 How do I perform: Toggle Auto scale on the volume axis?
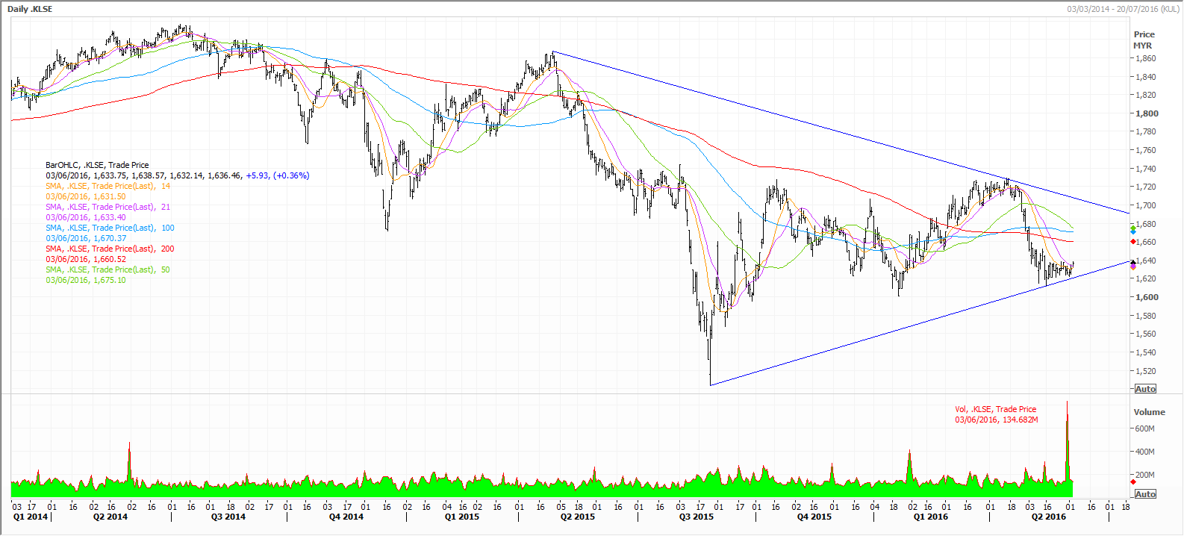click(x=1145, y=494)
